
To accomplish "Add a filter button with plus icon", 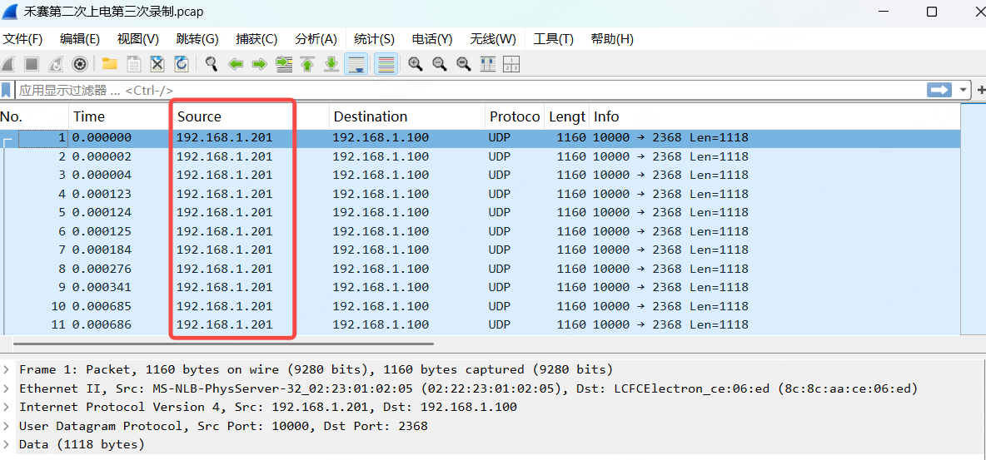I will (x=981, y=90).
